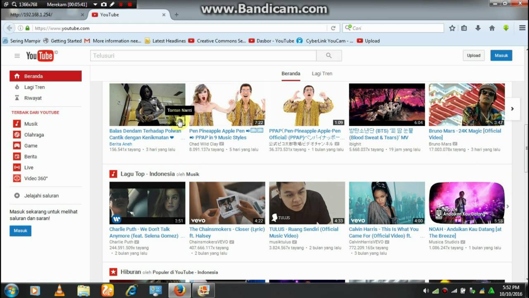Click Tonton Nanti watch later clock

pos(180,121)
